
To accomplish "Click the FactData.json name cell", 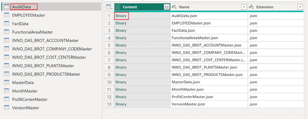I will pyautogui.click(x=209, y=31).
